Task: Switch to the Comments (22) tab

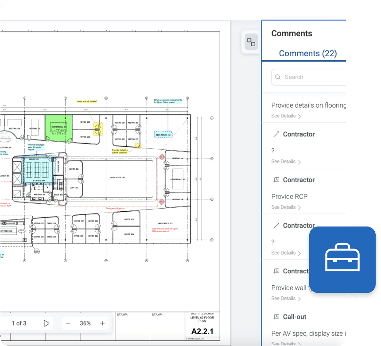Action: pyautogui.click(x=307, y=54)
